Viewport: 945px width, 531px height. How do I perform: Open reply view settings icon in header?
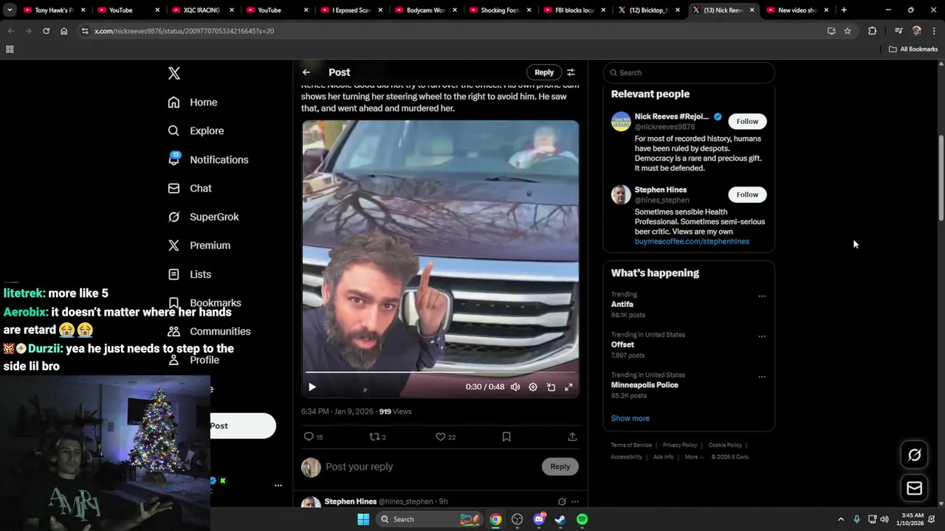pos(571,72)
